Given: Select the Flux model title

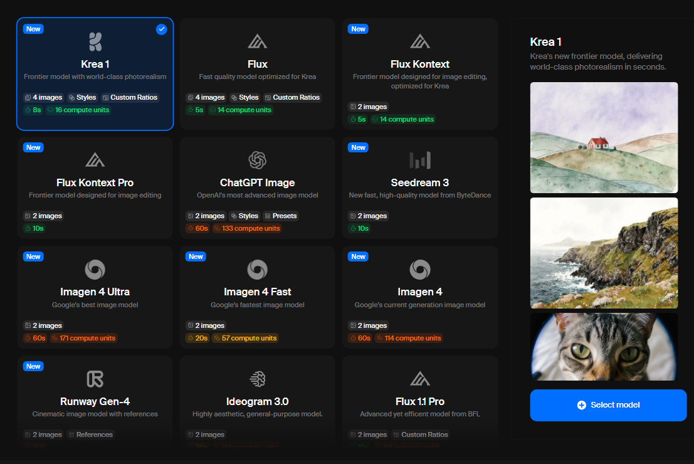Looking at the screenshot, I should [x=258, y=64].
